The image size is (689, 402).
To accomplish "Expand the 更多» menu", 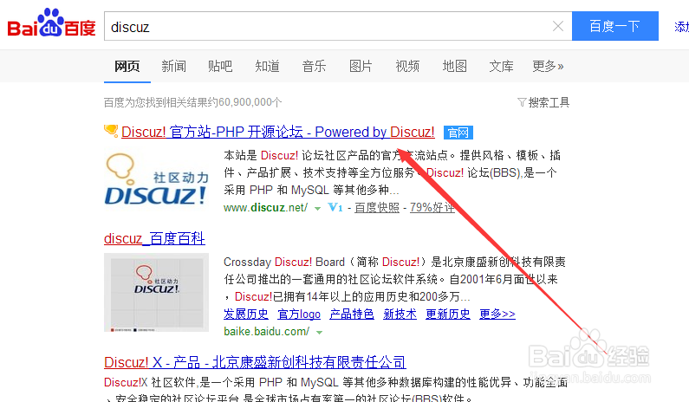I will tap(548, 67).
